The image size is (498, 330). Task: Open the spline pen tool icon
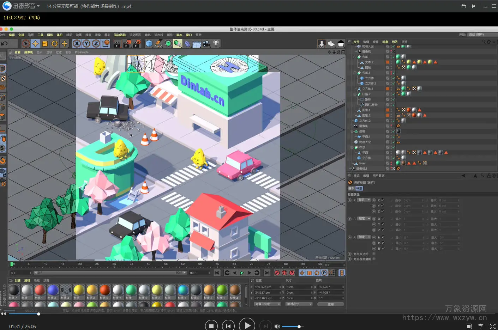[x=159, y=43]
